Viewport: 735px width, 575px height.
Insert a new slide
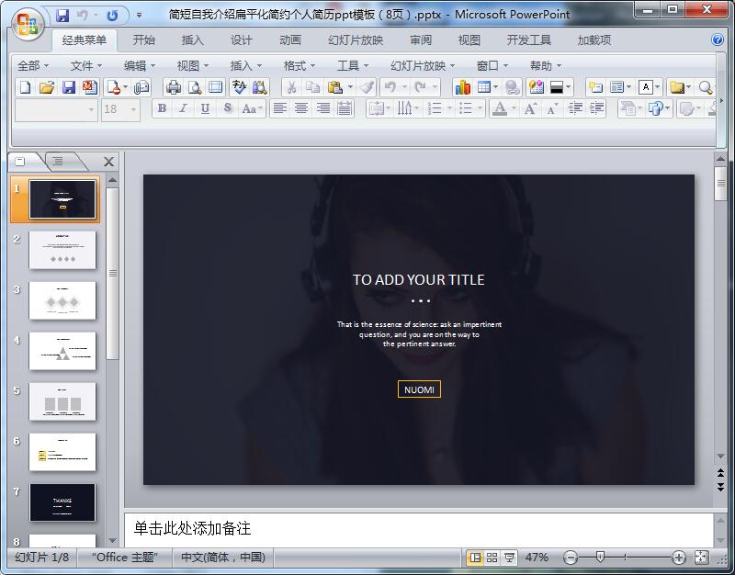(595, 87)
